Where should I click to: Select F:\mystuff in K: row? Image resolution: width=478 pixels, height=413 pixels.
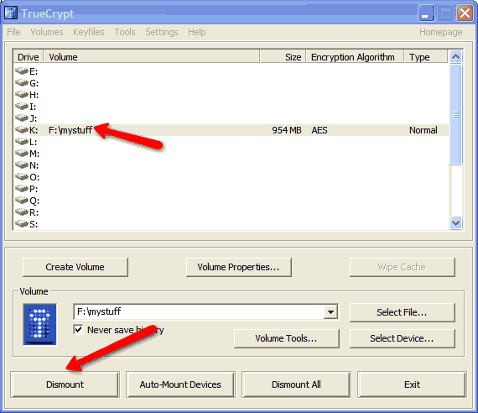click(x=70, y=130)
